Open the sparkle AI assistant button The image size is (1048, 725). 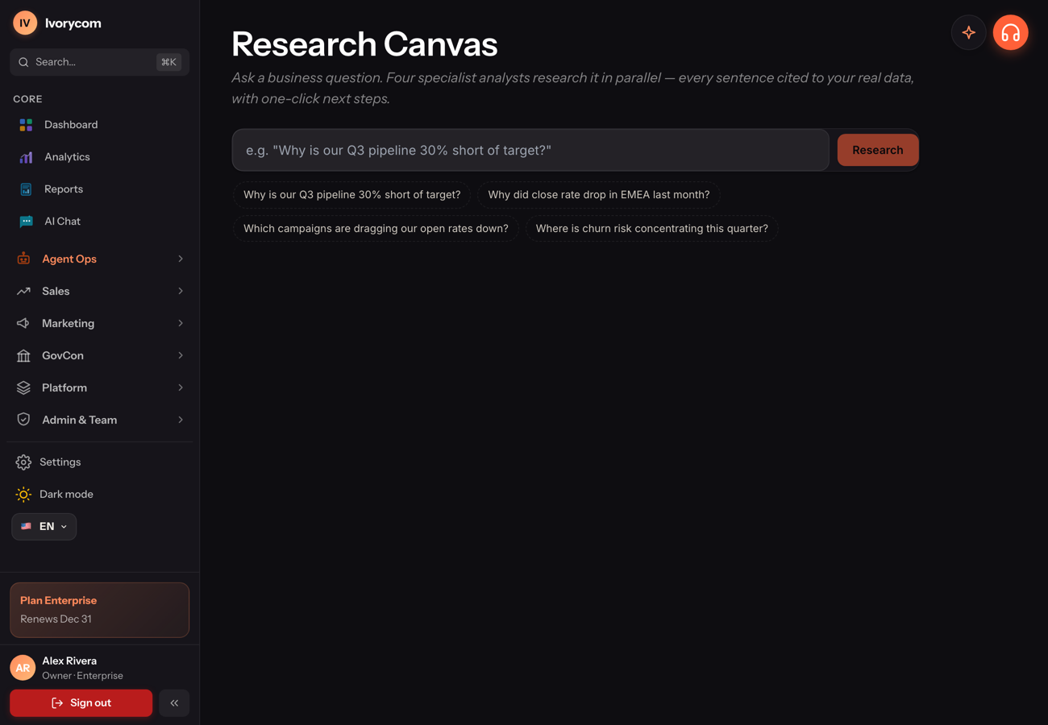pos(969,33)
